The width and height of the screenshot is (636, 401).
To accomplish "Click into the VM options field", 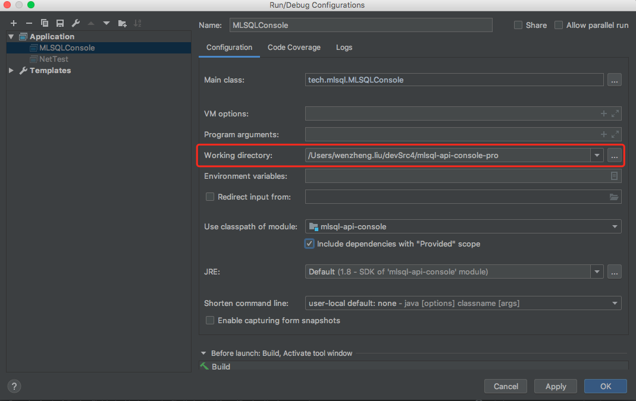I will pyautogui.click(x=452, y=113).
